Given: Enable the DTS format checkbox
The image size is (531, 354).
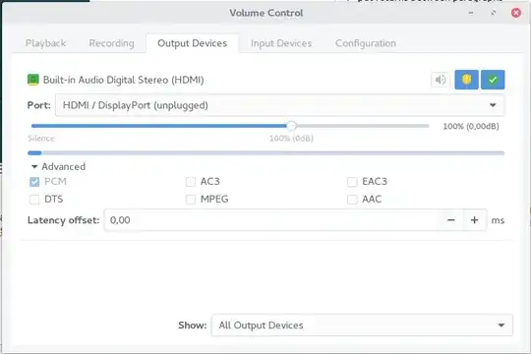Looking at the screenshot, I should coord(34,200).
